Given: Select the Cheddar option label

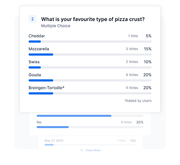Looking at the screenshot, I should click(x=37, y=36).
